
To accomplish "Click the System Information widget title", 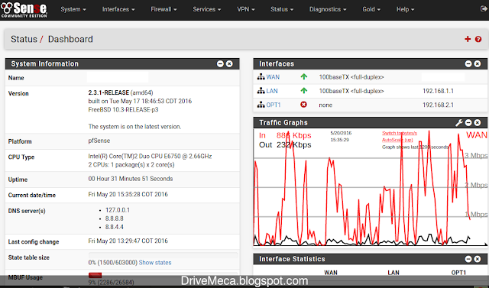I will [44, 64].
